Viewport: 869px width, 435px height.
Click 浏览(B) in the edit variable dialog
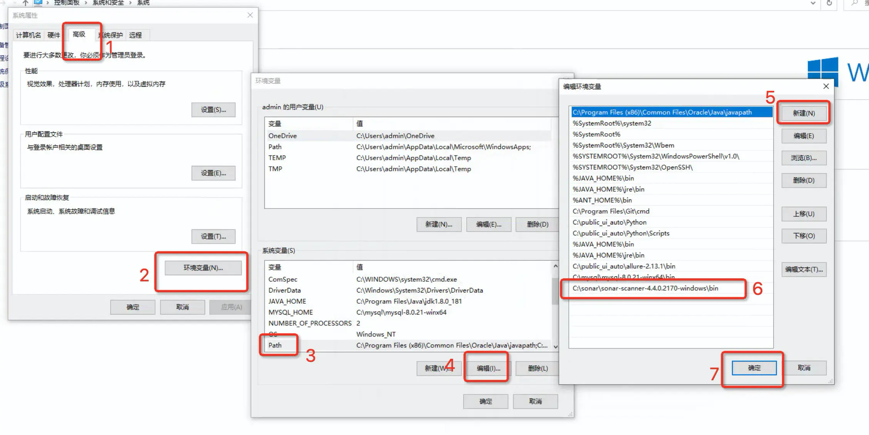coord(804,158)
